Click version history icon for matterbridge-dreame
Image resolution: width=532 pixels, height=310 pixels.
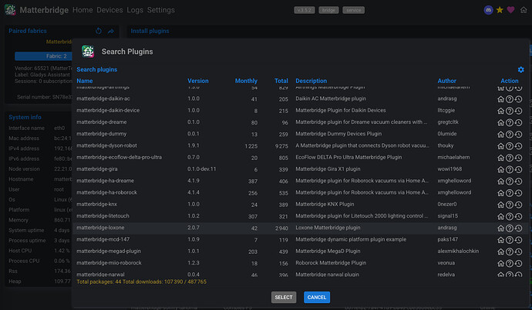click(x=518, y=122)
